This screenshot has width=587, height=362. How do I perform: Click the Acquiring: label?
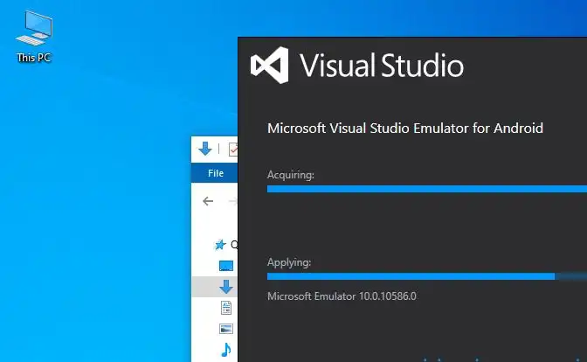tap(291, 175)
